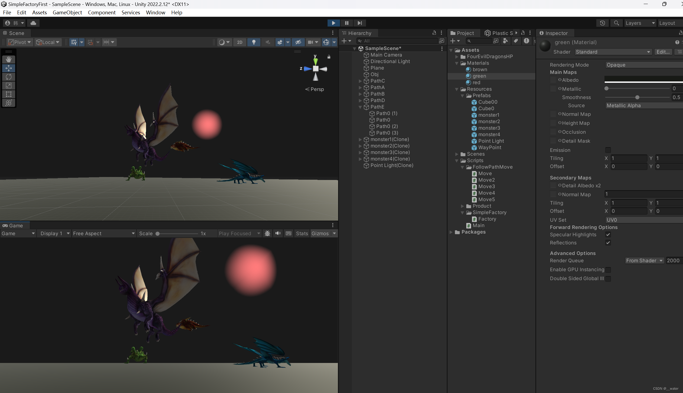
Task: Toggle Specular Highlights checkbox in Inspector
Action: tap(608, 235)
